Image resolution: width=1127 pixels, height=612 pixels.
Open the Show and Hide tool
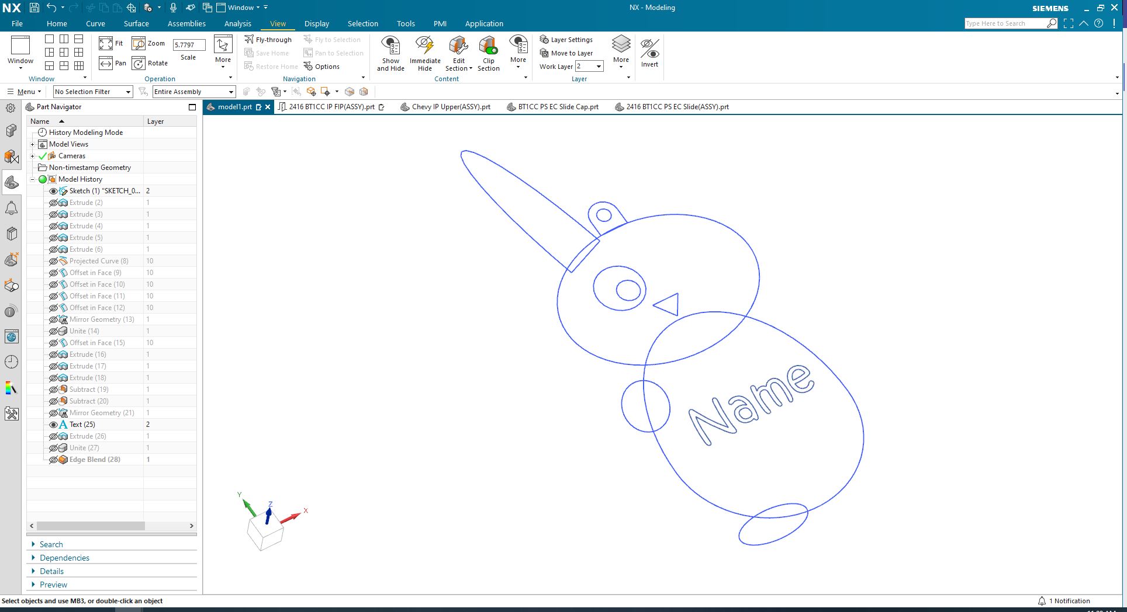(x=390, y=54)
